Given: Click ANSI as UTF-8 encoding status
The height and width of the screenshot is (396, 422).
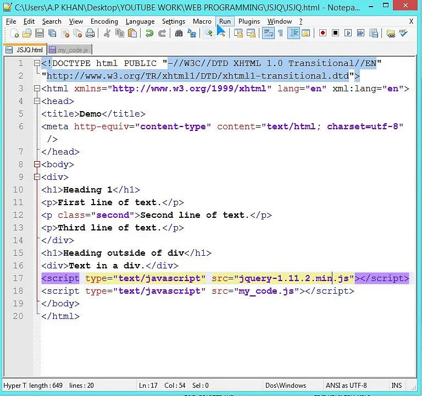Looking at the screenshot, I should tap(346, 386).
